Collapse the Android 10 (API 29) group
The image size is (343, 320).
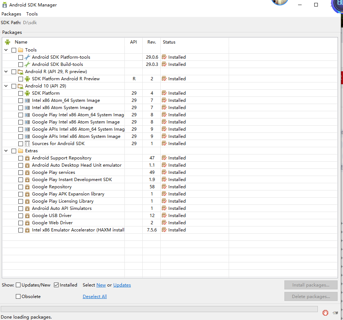point(6,86)
